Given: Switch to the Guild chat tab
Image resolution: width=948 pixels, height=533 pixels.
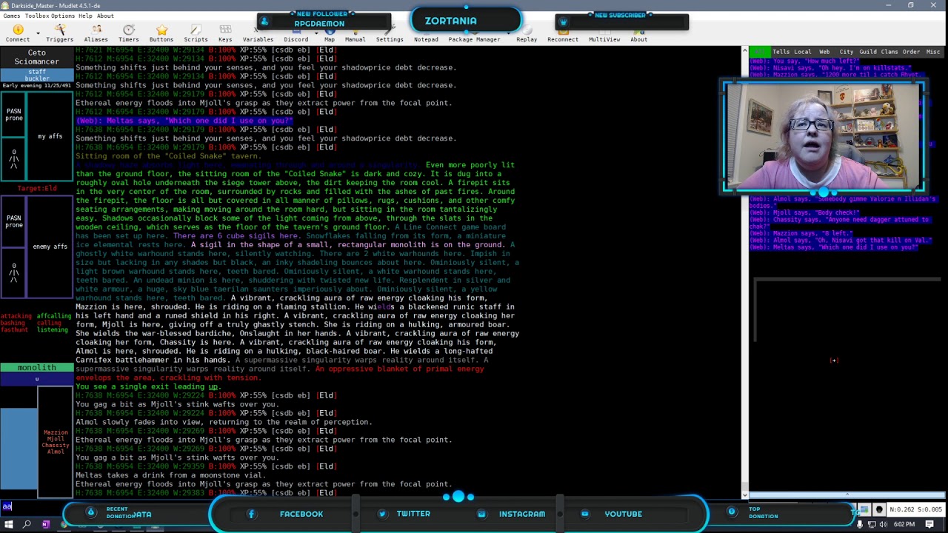Looking at the screenshot, I should coord(867,52).
